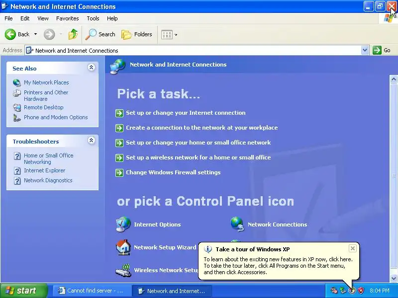Open Network Diagnostics troubleshooter link
The width and height of the screenshot is (398, 298).
click(x=48, y=180)
